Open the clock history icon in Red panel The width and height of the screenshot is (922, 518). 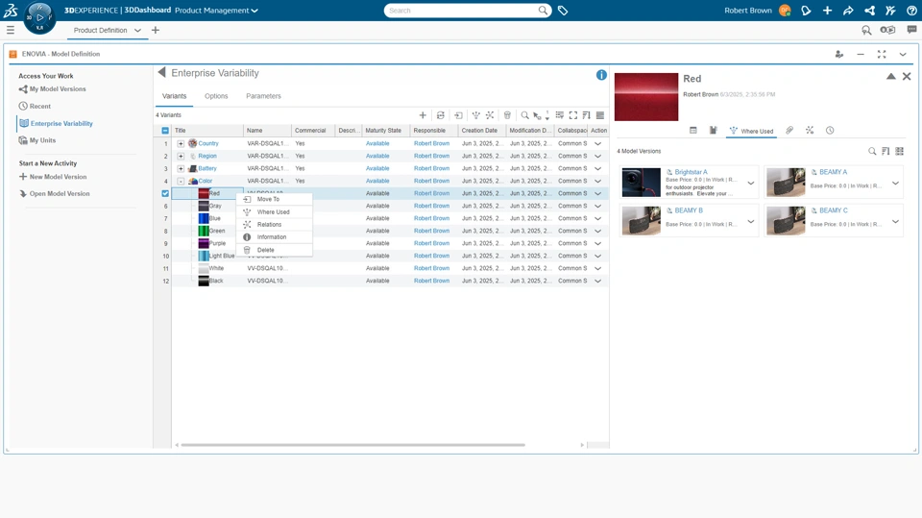click(x=830, y=131)
